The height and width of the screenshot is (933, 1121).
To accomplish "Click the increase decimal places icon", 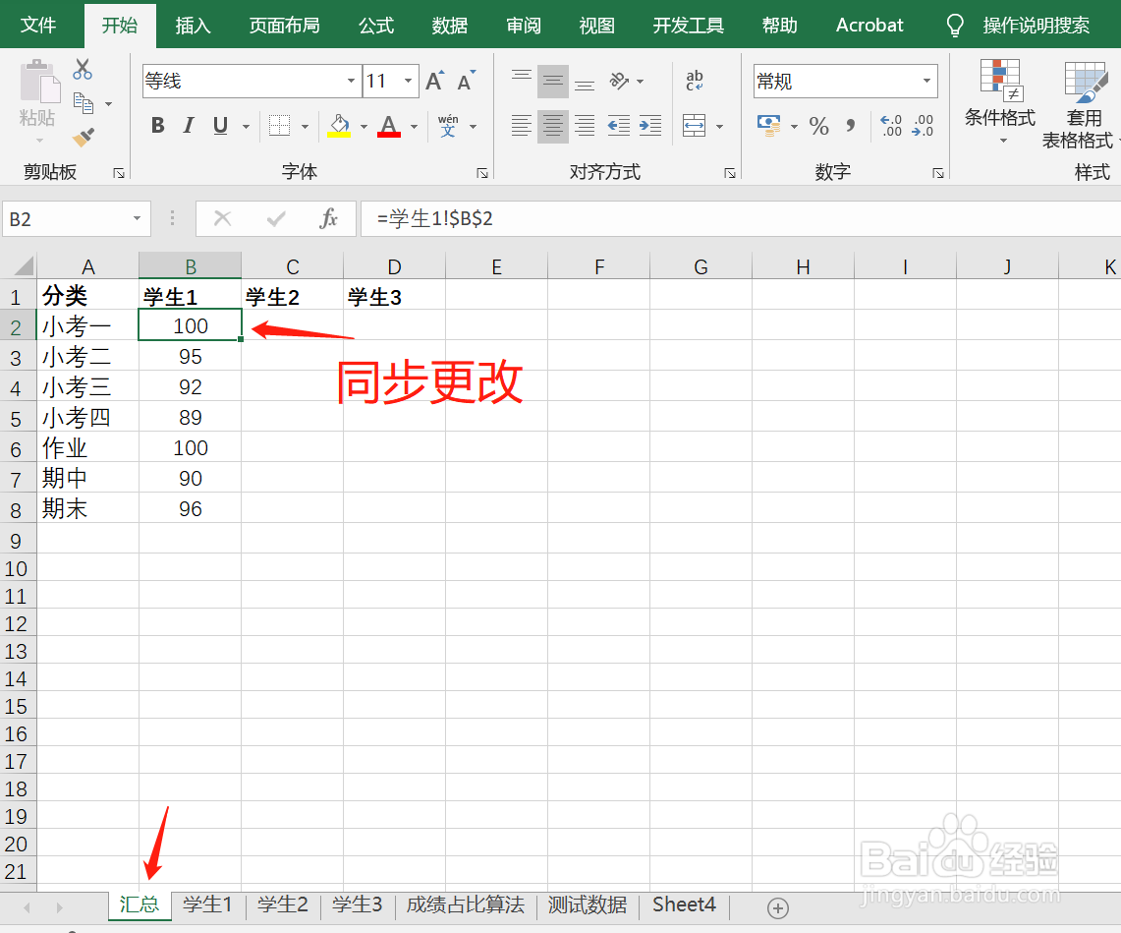I will click(892, 125).
